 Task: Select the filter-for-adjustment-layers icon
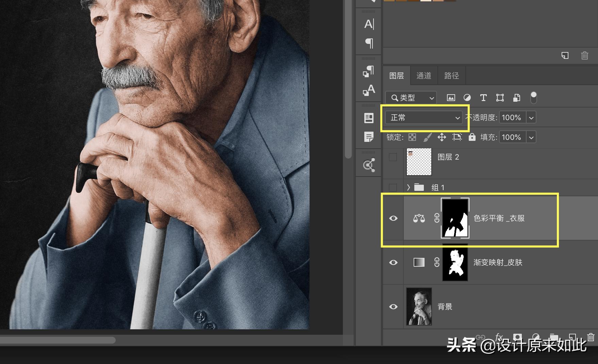coord(467,98)
